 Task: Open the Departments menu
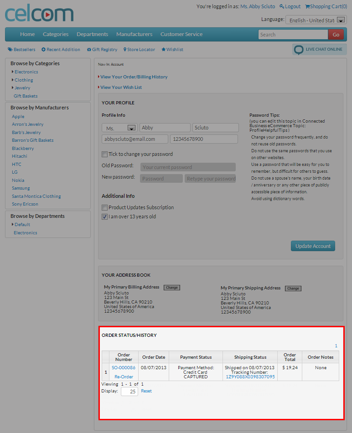pos(92,34)
